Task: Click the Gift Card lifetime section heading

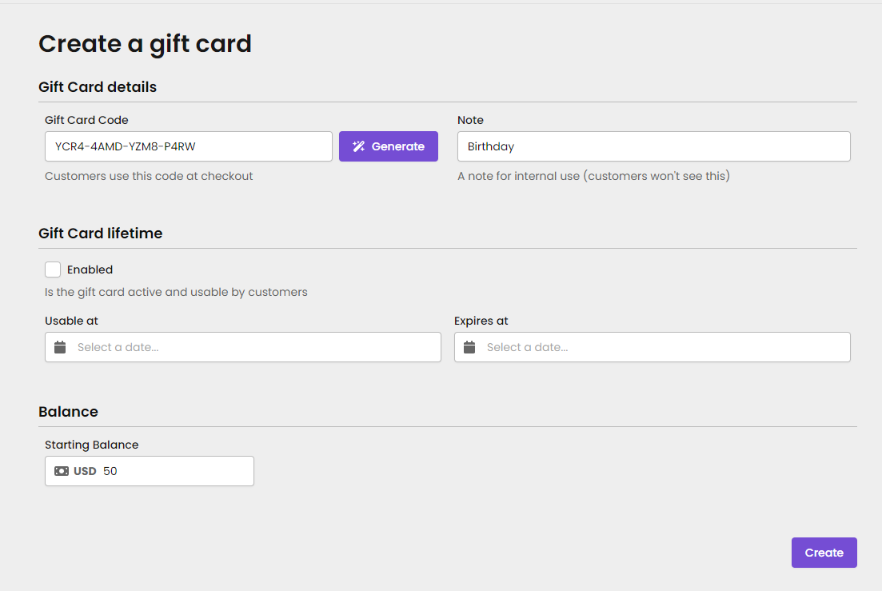Action: (x=100, y=233)
